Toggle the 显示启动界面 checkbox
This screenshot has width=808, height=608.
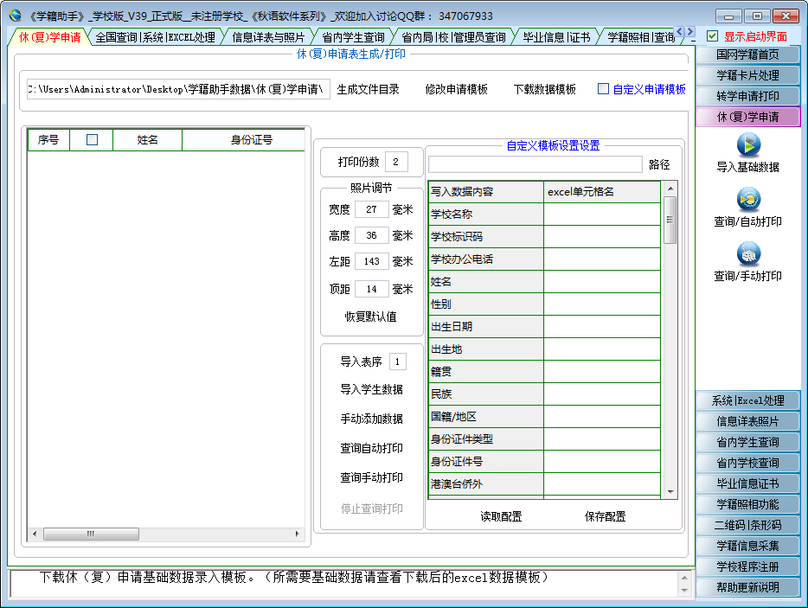click(713, 36)
